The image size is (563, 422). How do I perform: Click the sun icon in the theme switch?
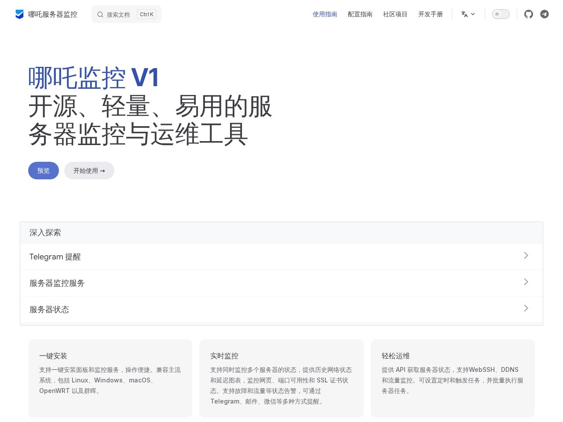click(x=497, y=14)
